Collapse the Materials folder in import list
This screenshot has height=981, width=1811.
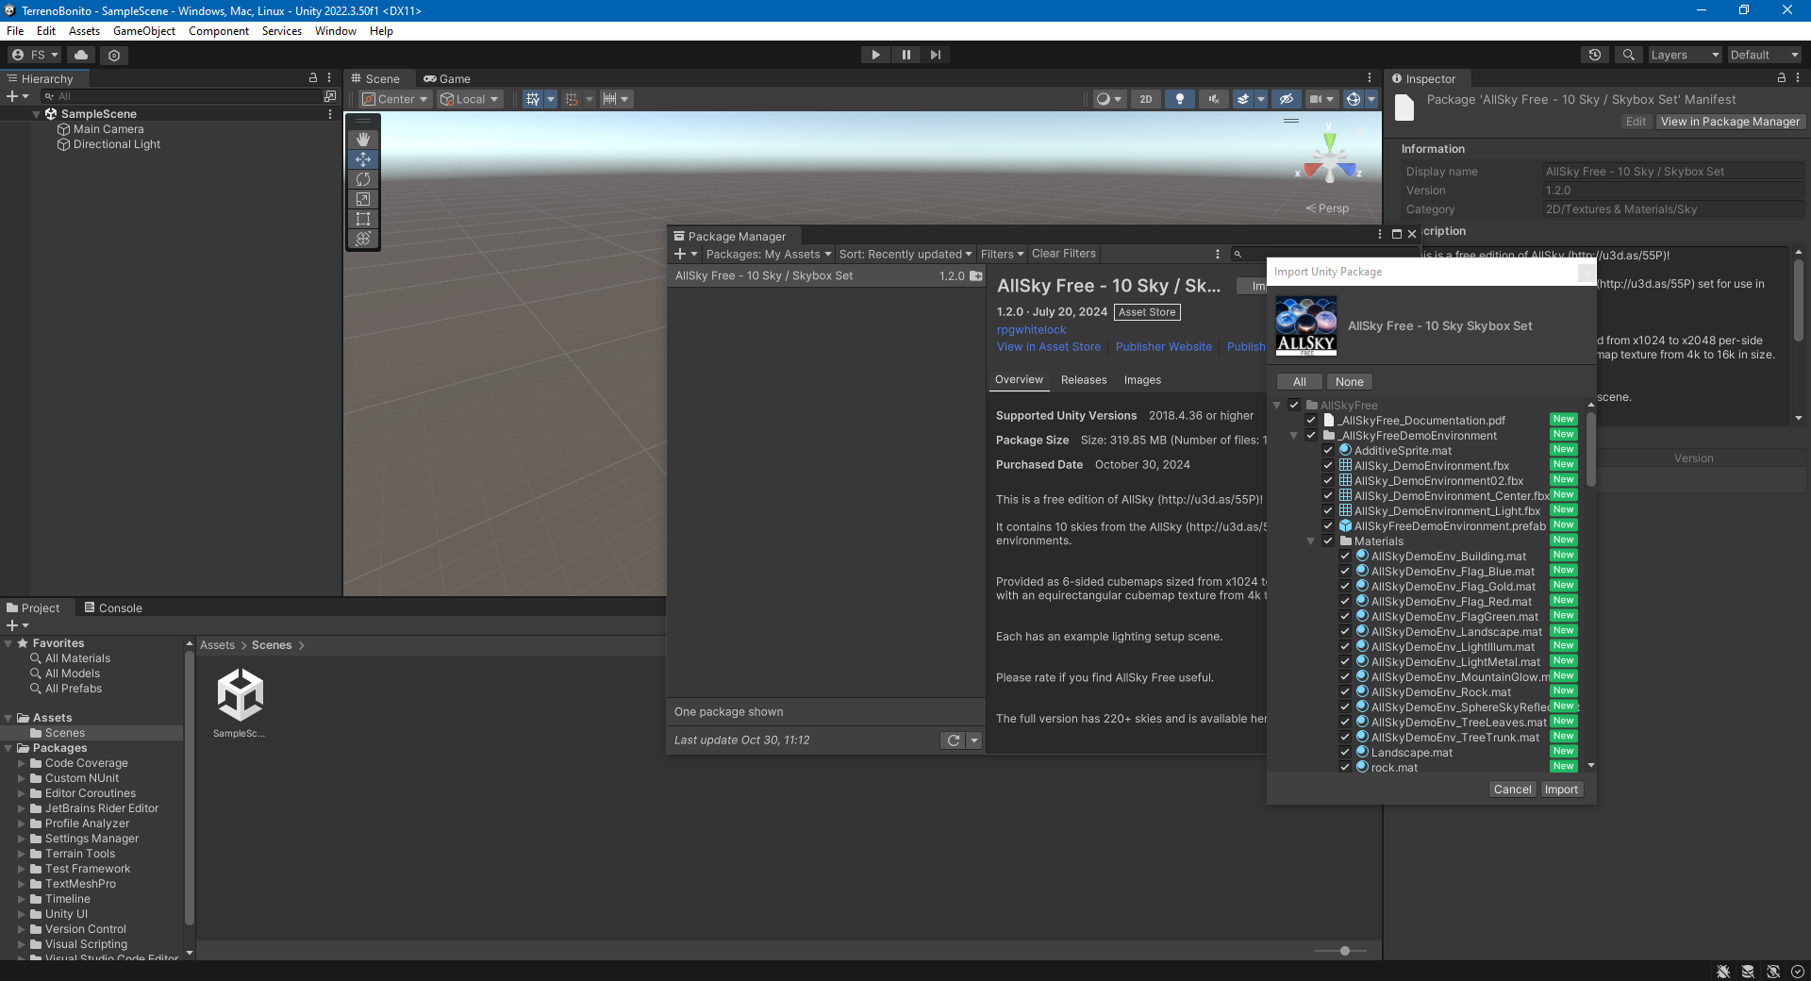click(x=1310, y=541)
